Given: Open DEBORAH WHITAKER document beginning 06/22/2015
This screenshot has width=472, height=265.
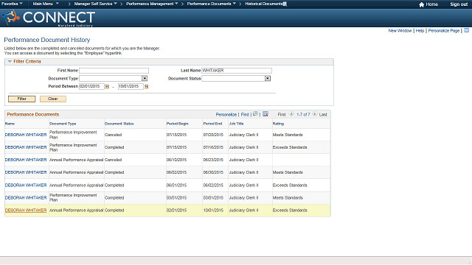Looking at the screenshot, I should (x=26, y=172).
